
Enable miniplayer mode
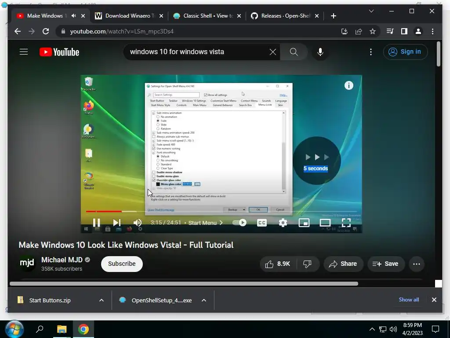(304, 222)
